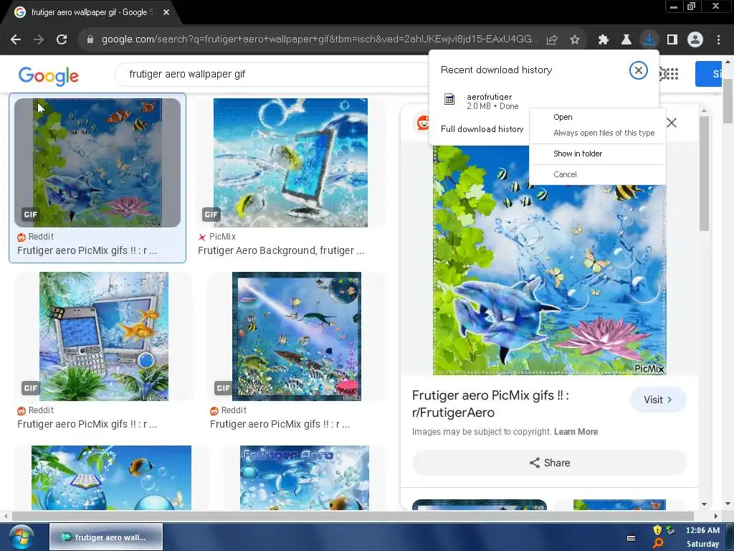Close the image preview side panel
Viewport: 734px width, 551px height.
(x=672, y=123)
